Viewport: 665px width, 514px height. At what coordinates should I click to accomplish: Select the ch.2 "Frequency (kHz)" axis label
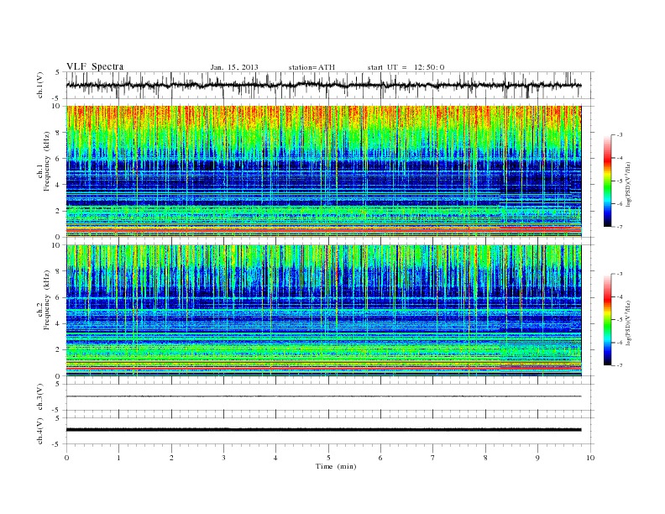(47, 300)
